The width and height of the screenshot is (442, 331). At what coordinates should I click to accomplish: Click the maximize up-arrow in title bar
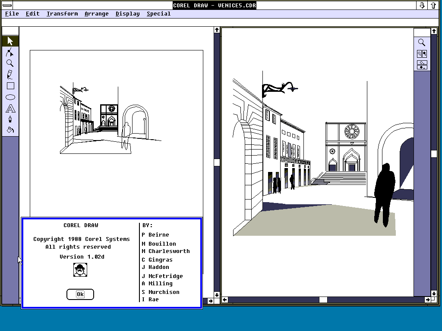click(433, 5)
